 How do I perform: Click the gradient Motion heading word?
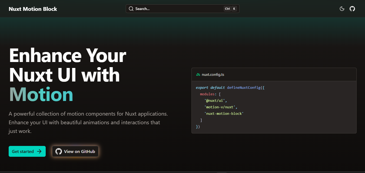pyautogui.click(x=41, y=94)
